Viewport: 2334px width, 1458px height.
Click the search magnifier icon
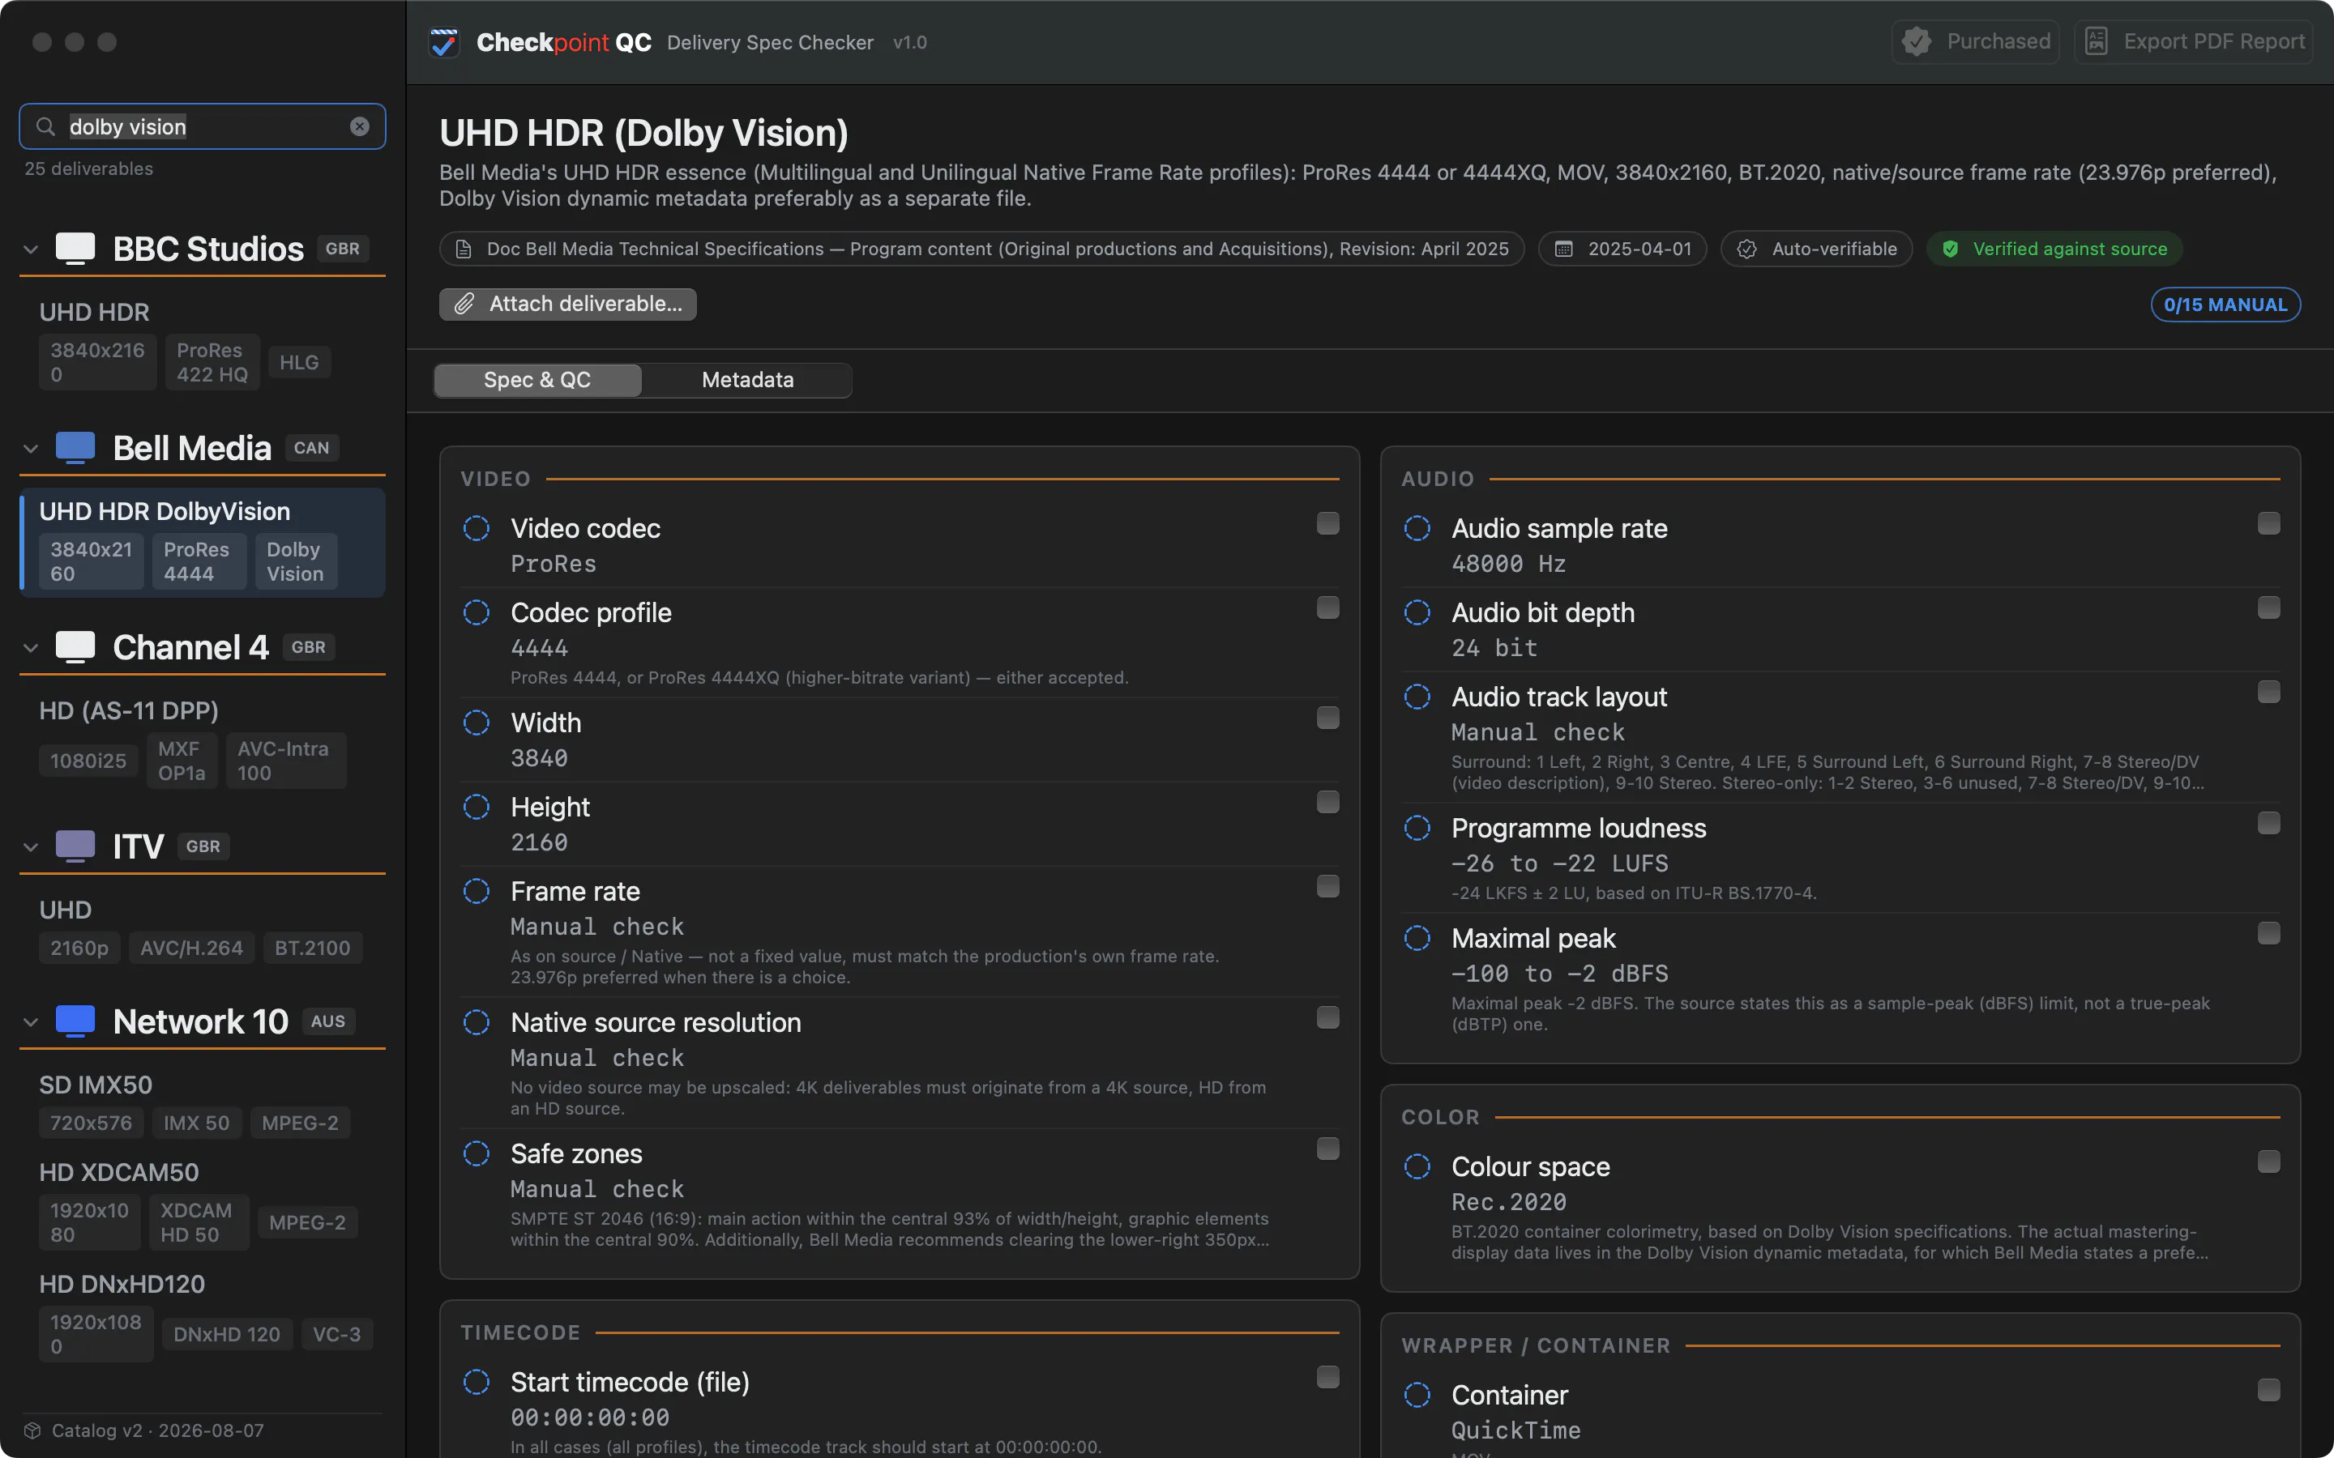(x=45, y=126)
